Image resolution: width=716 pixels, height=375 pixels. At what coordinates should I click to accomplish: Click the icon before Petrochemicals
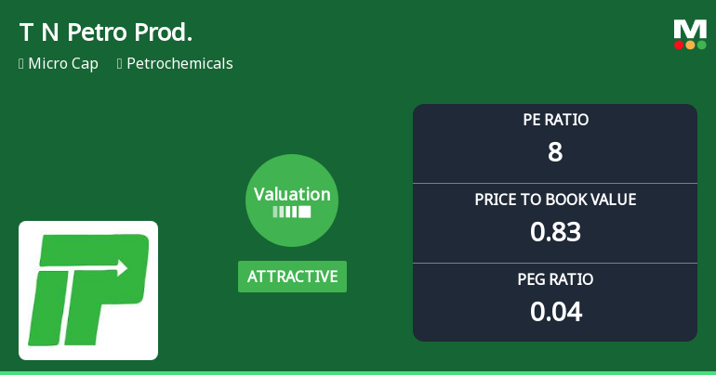pyautogui.click(x=120, y=64)
